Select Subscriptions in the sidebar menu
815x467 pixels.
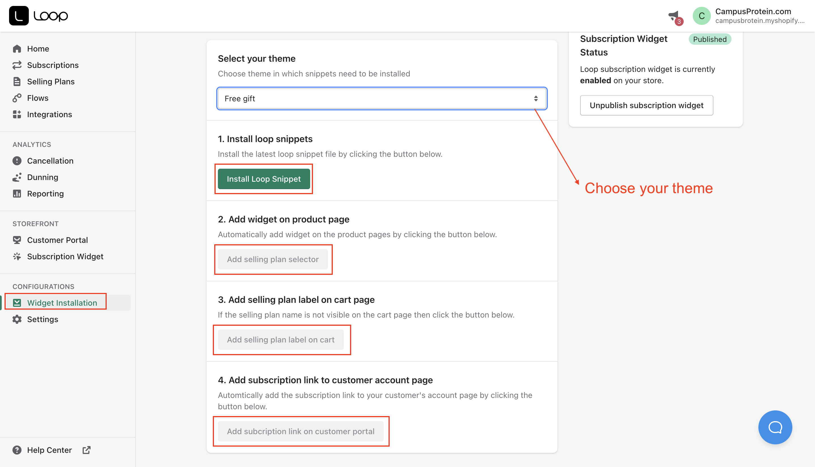click(x=53, y=65)
